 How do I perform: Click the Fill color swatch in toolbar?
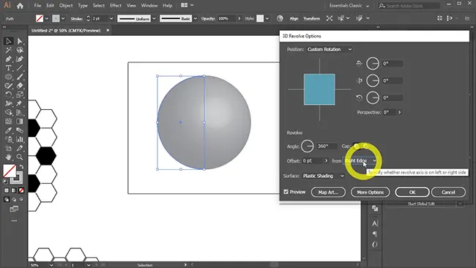10,171
